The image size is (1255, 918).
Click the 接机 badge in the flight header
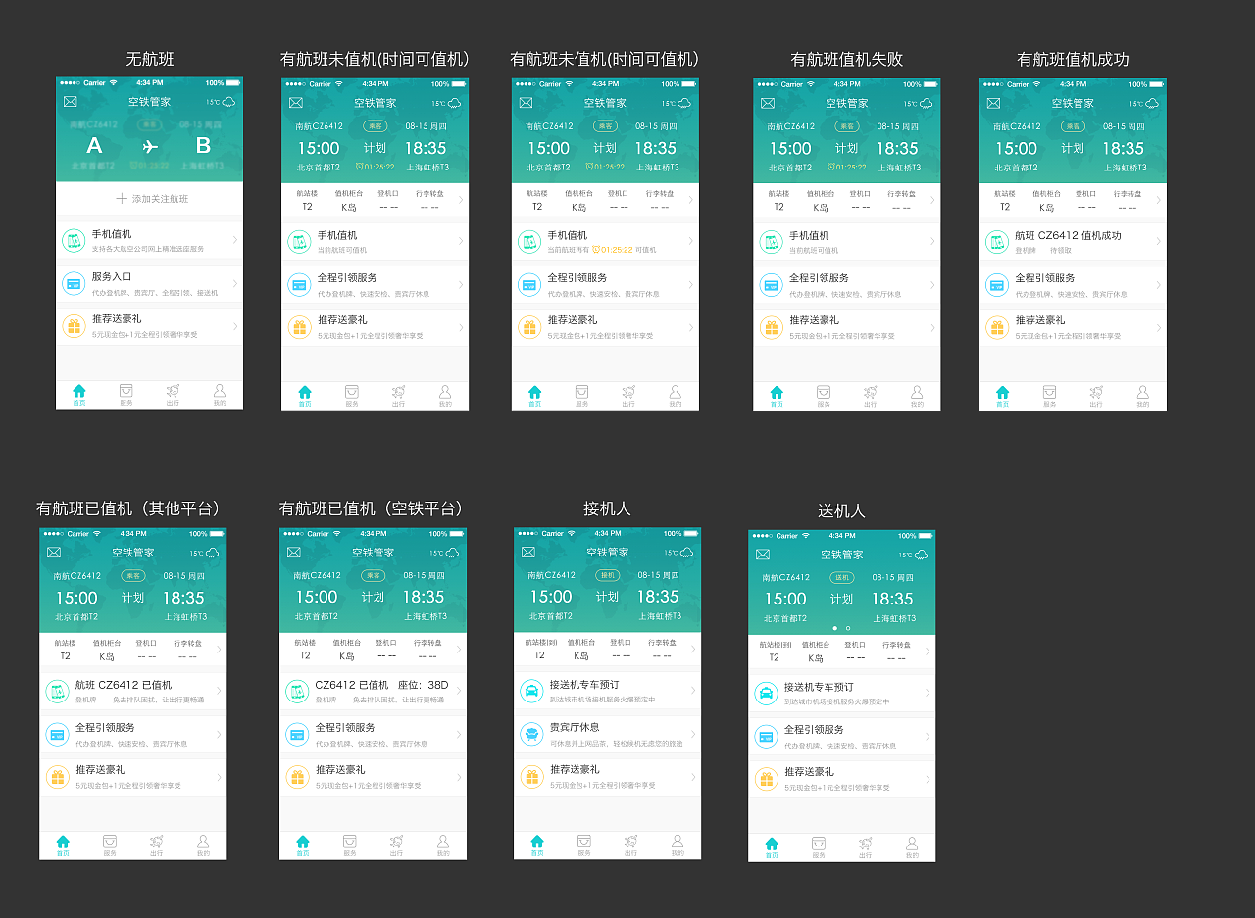[x=607, y=575]
